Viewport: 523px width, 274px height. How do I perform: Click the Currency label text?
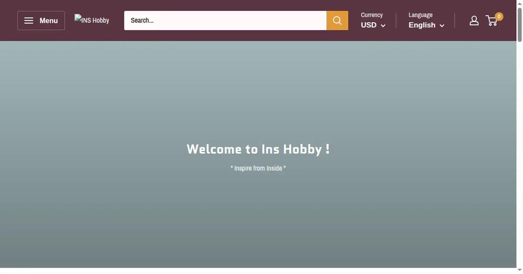(x=372, y=15)
